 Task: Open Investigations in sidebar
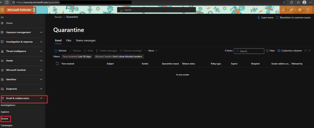point(8,105)
